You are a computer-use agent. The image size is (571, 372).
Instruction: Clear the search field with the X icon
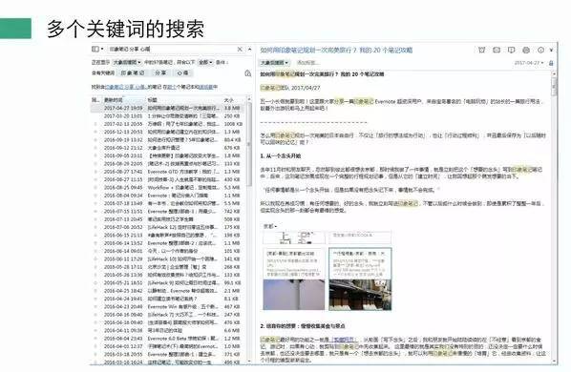[x=240, y=49]
